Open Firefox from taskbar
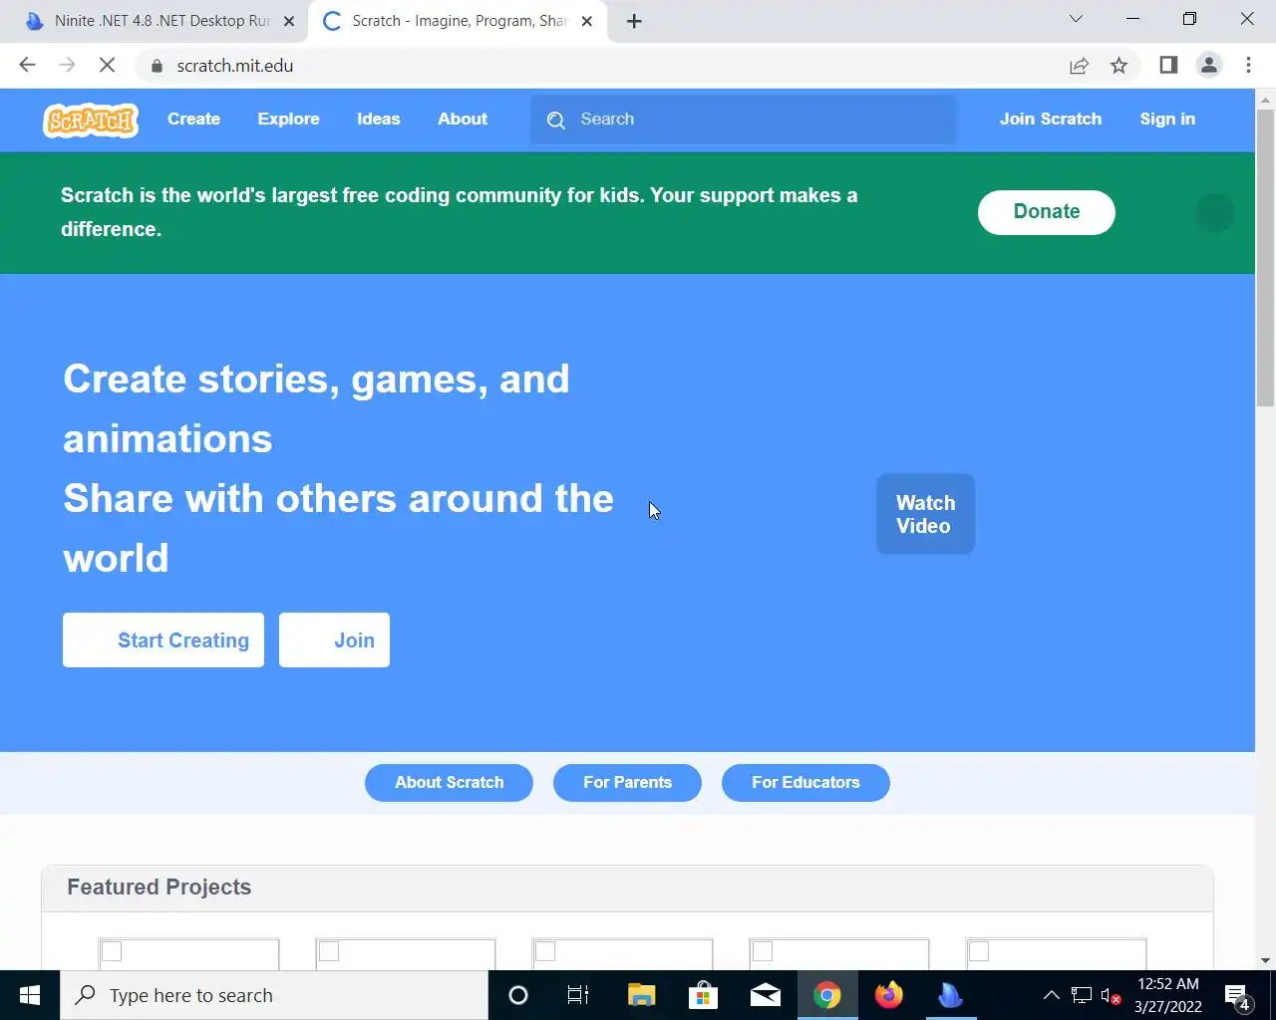 (888, 995)
